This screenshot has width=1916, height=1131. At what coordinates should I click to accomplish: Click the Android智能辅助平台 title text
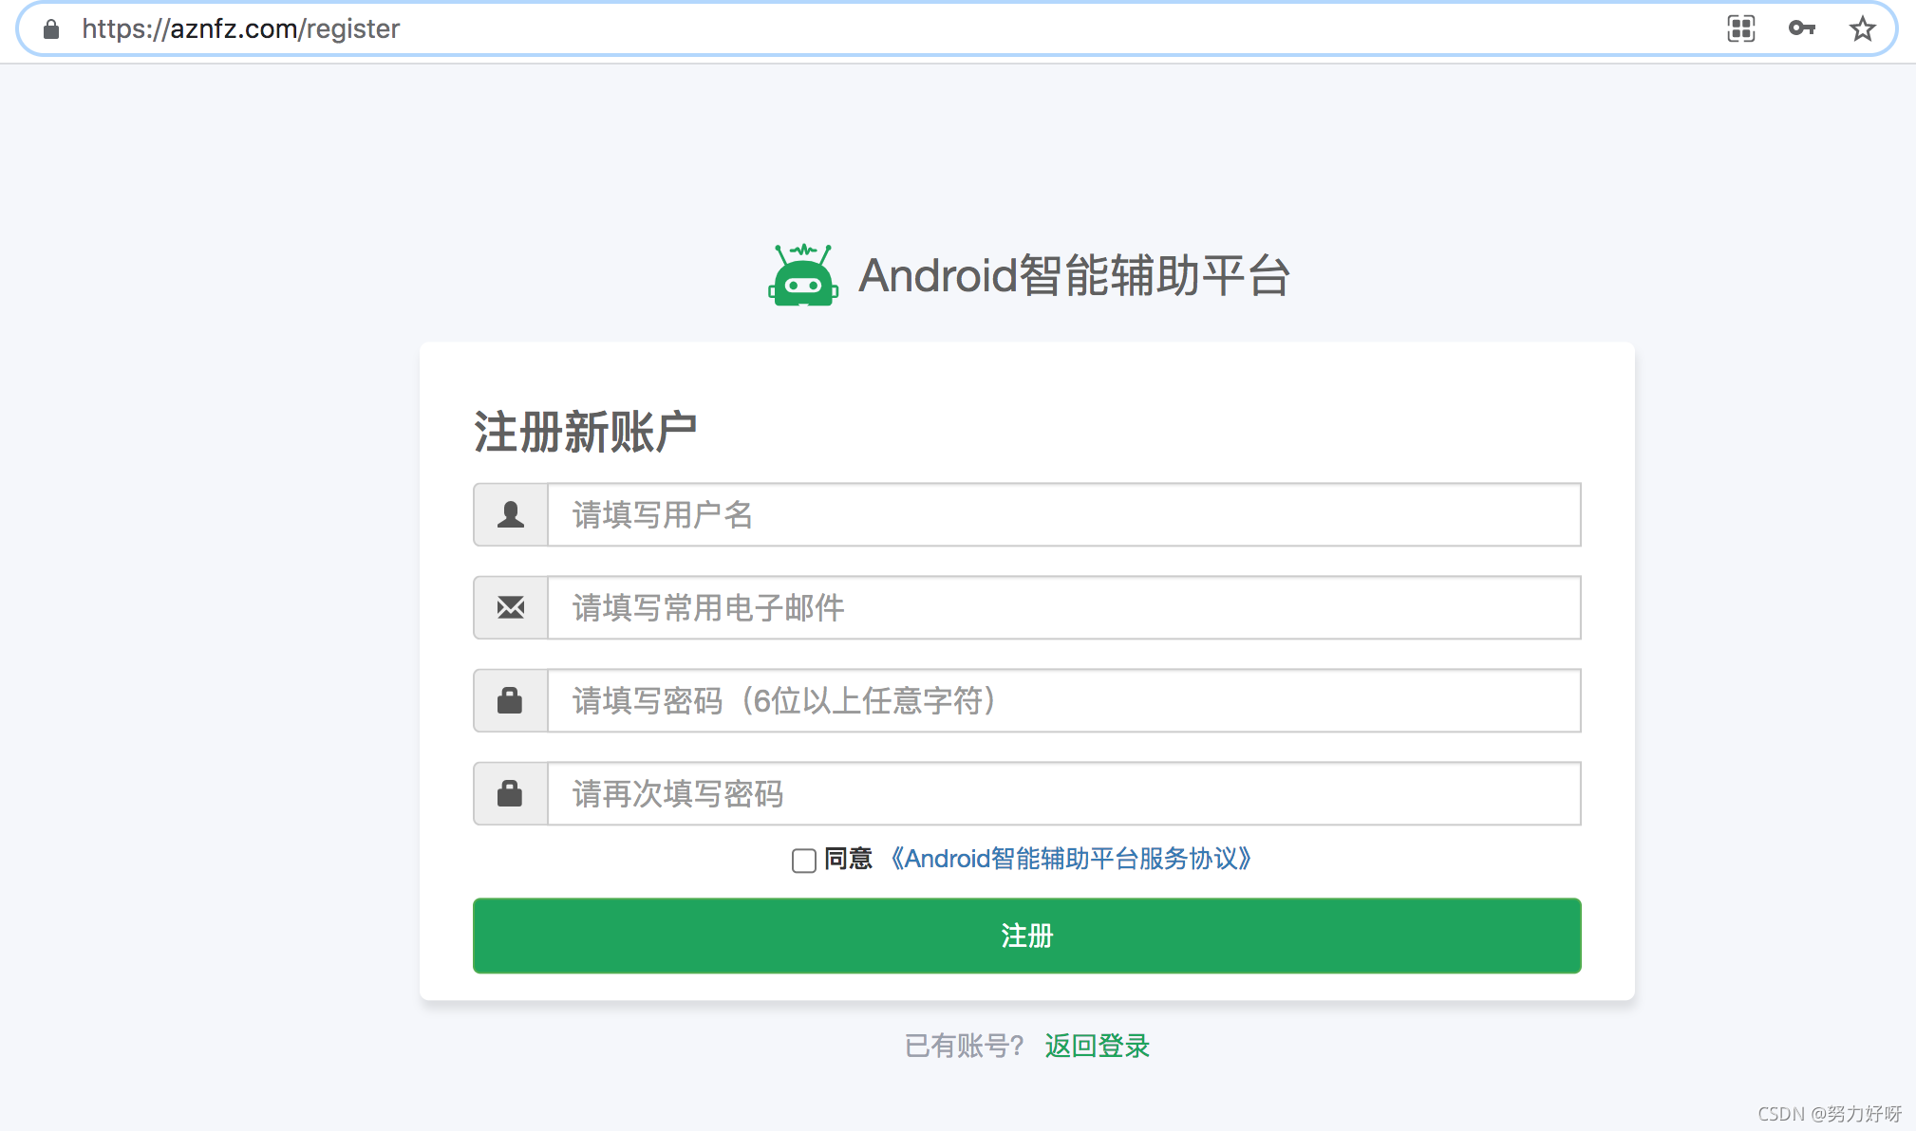(x=1074, y=276)
